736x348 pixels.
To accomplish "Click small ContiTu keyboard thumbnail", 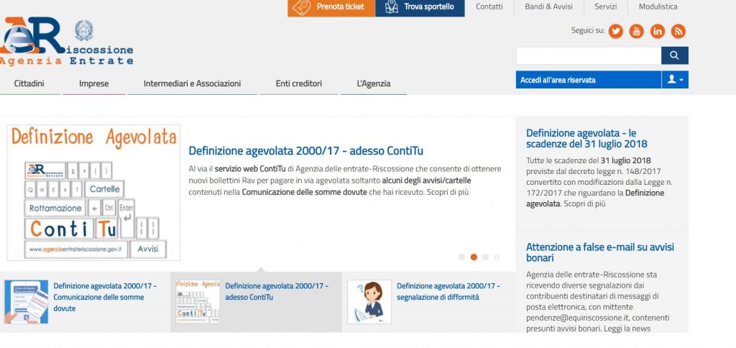I will pyautogui.click(x=198, y=302).
